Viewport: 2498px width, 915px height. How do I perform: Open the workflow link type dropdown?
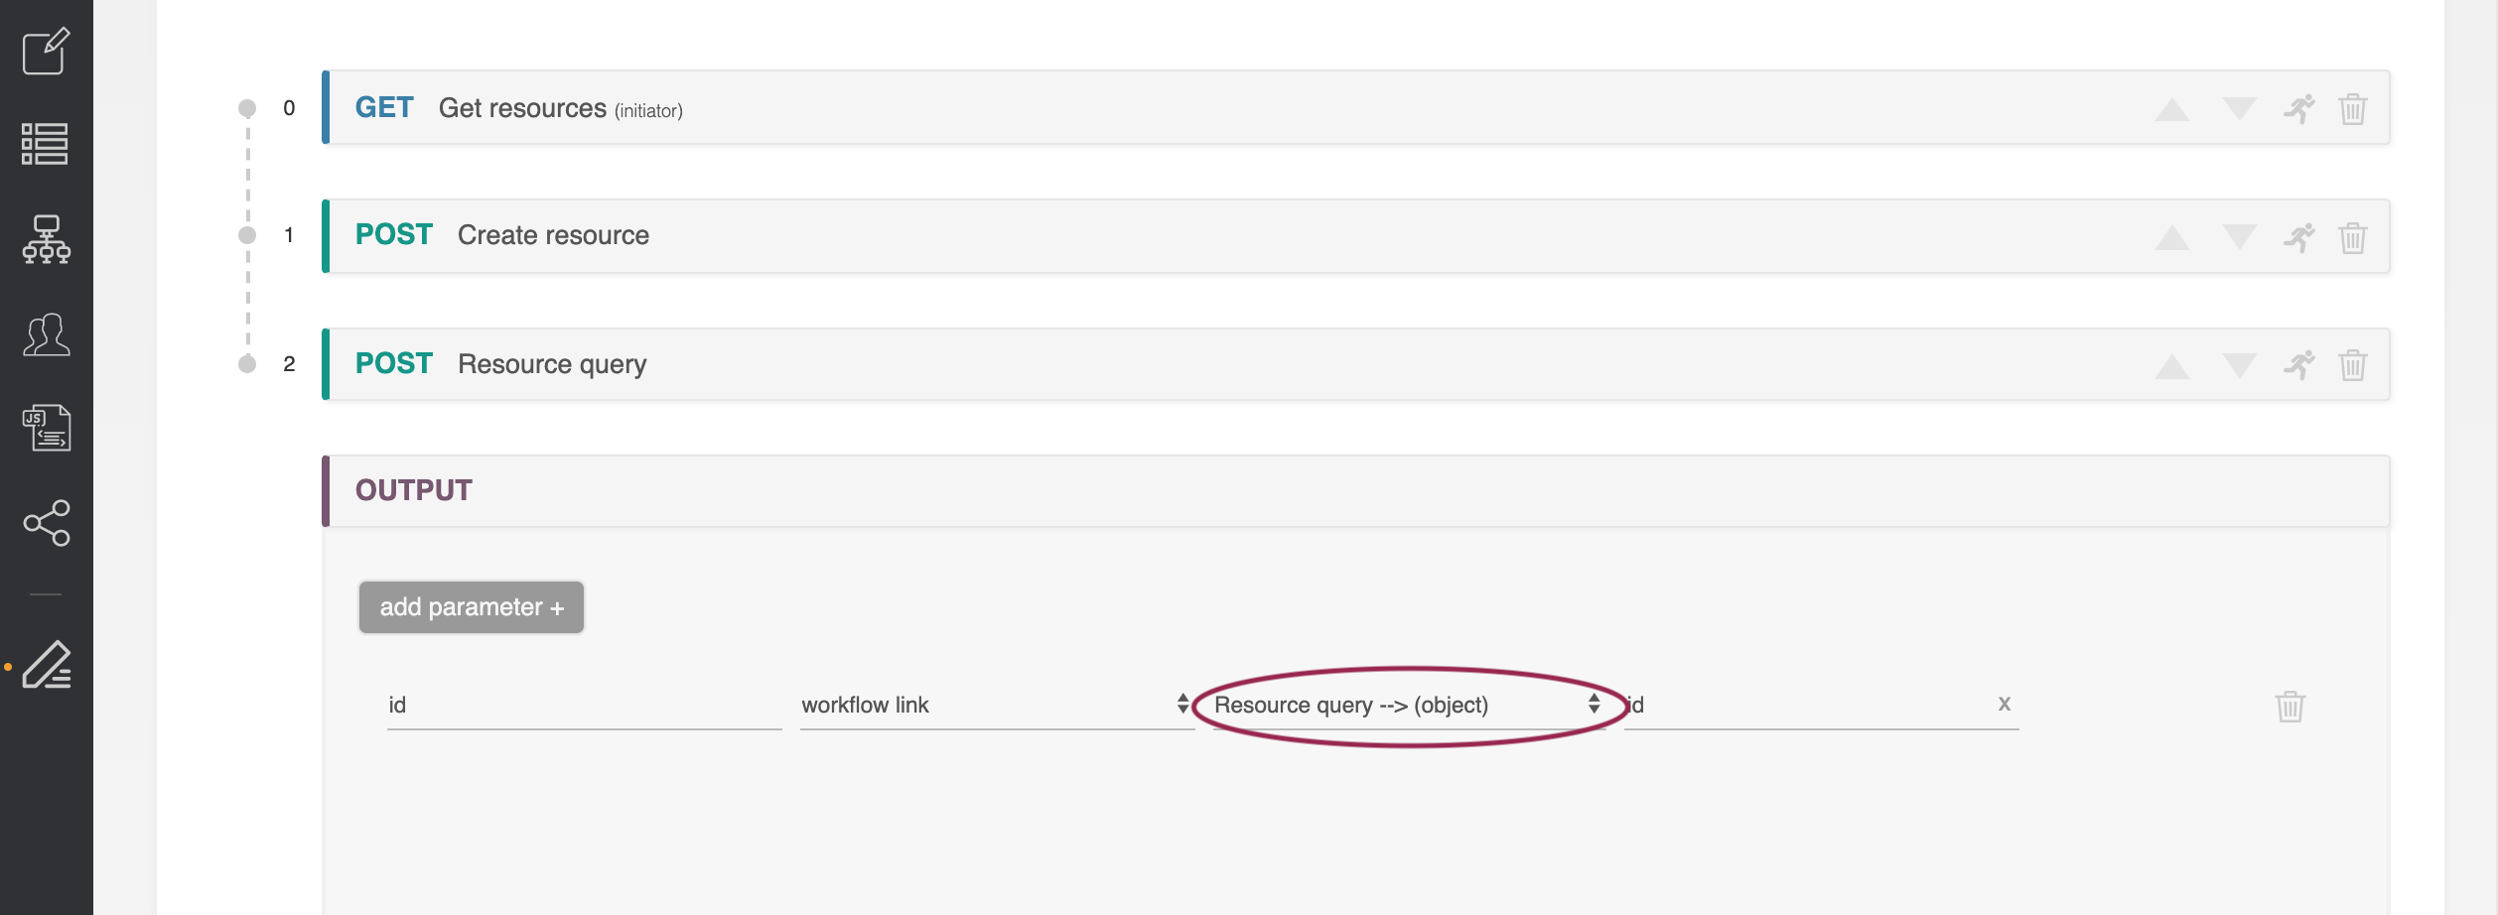[996, 705]
